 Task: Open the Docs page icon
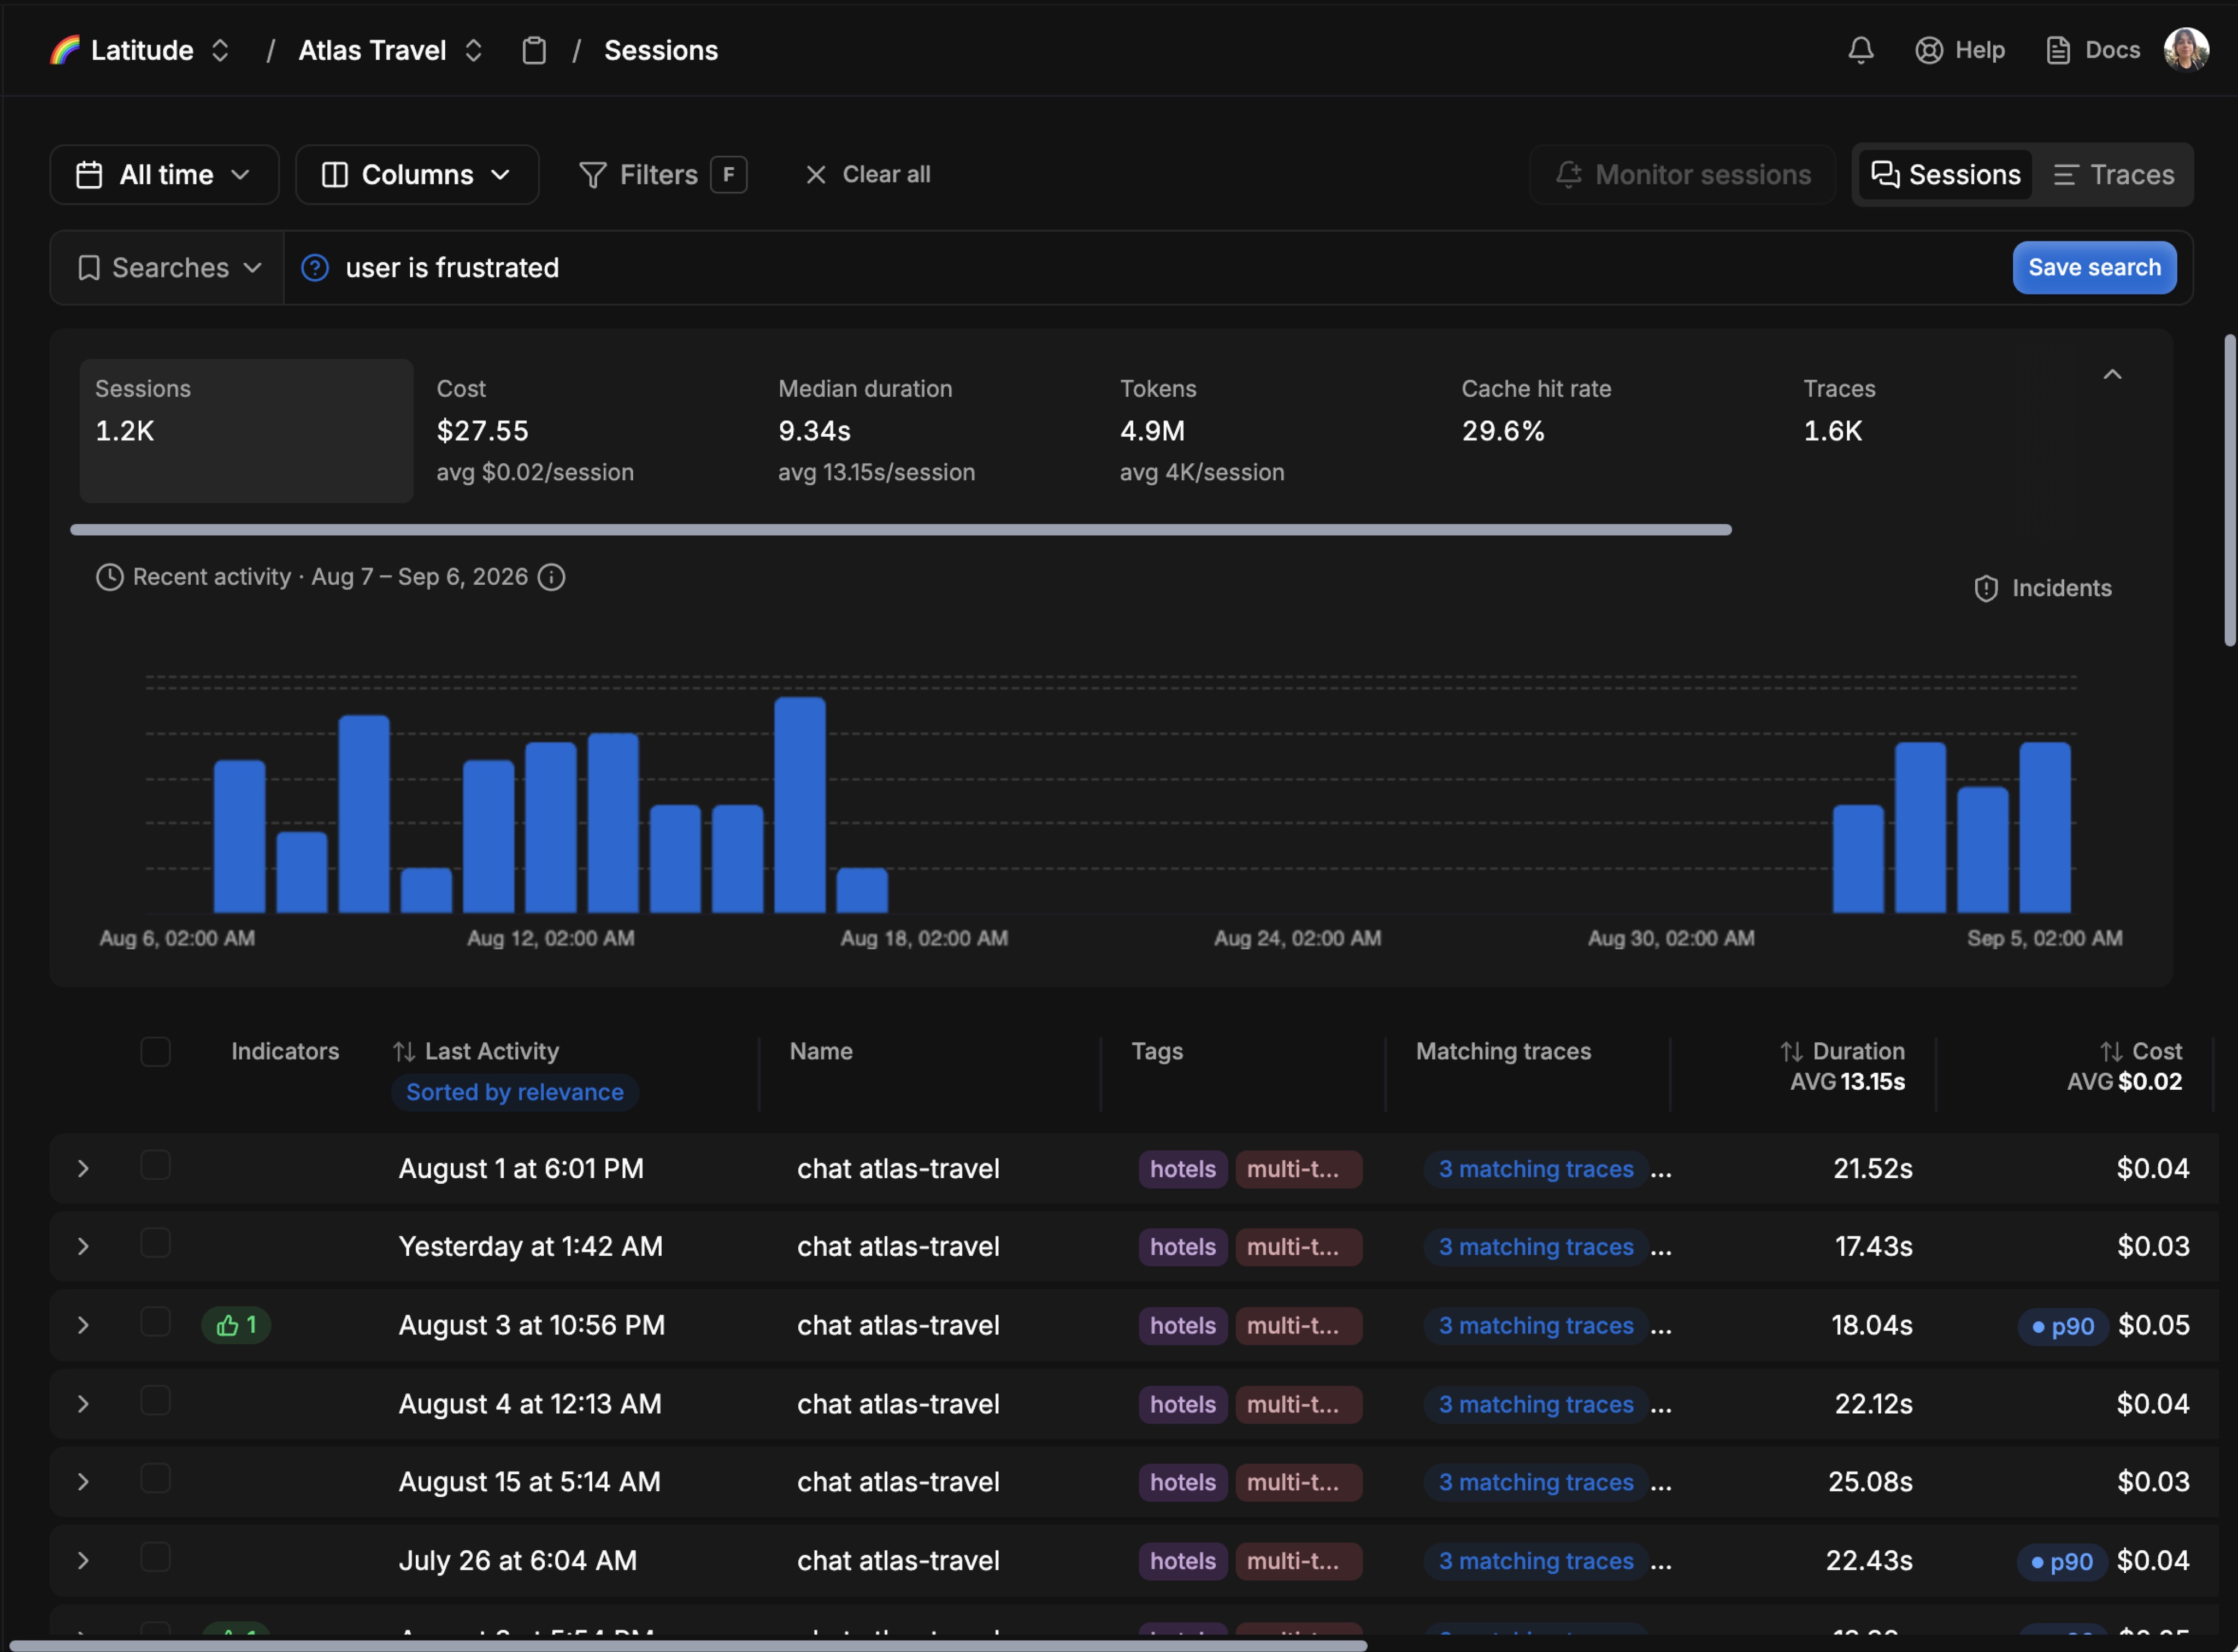(2057, 50)
